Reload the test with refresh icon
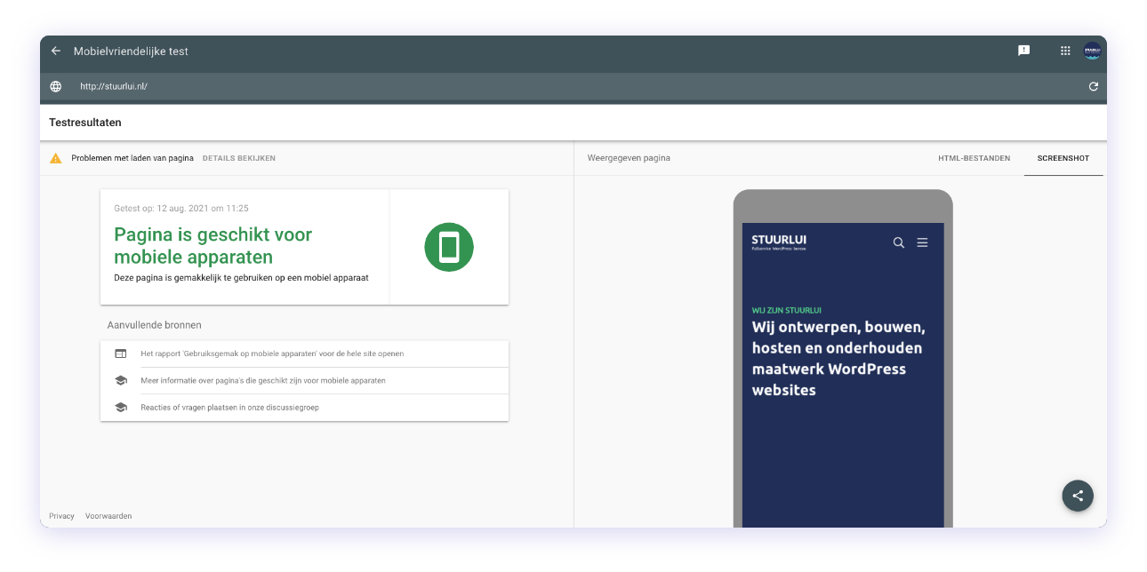This screenshot has width=1147, height=572. (x=1093, y=86)
